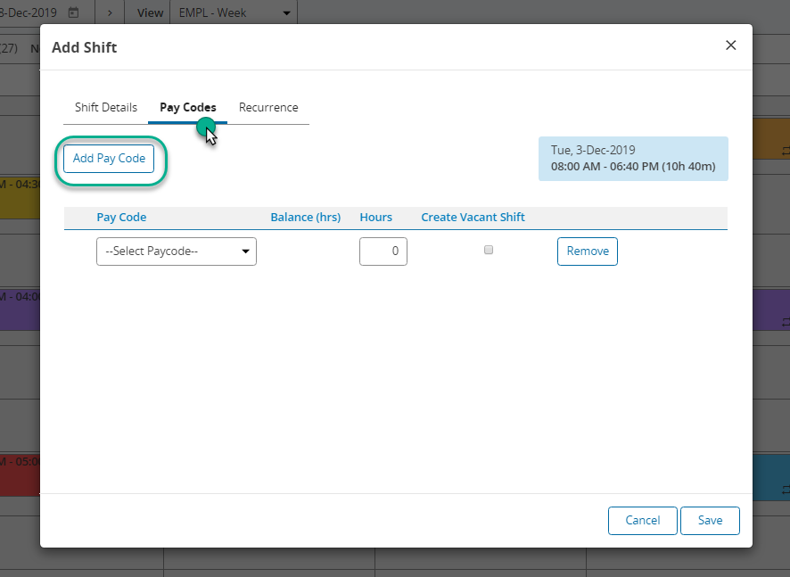Tick the Create Vacant Shift checkbox
The width and height of the screenshot is (790, 577).
489,250
